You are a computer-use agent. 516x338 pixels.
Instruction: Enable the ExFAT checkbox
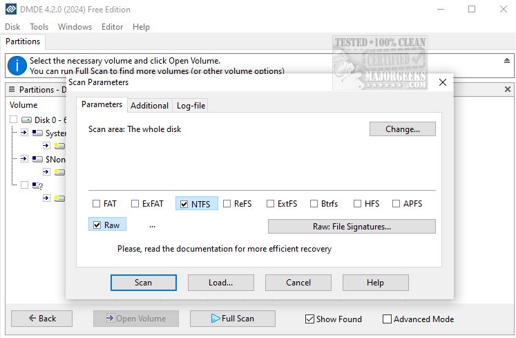(x=135, y=204)
